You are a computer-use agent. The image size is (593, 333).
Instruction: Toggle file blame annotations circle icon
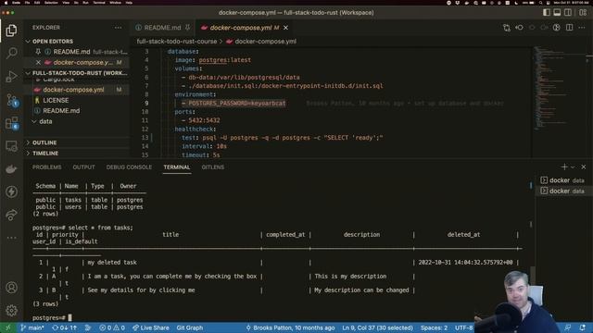556,28
